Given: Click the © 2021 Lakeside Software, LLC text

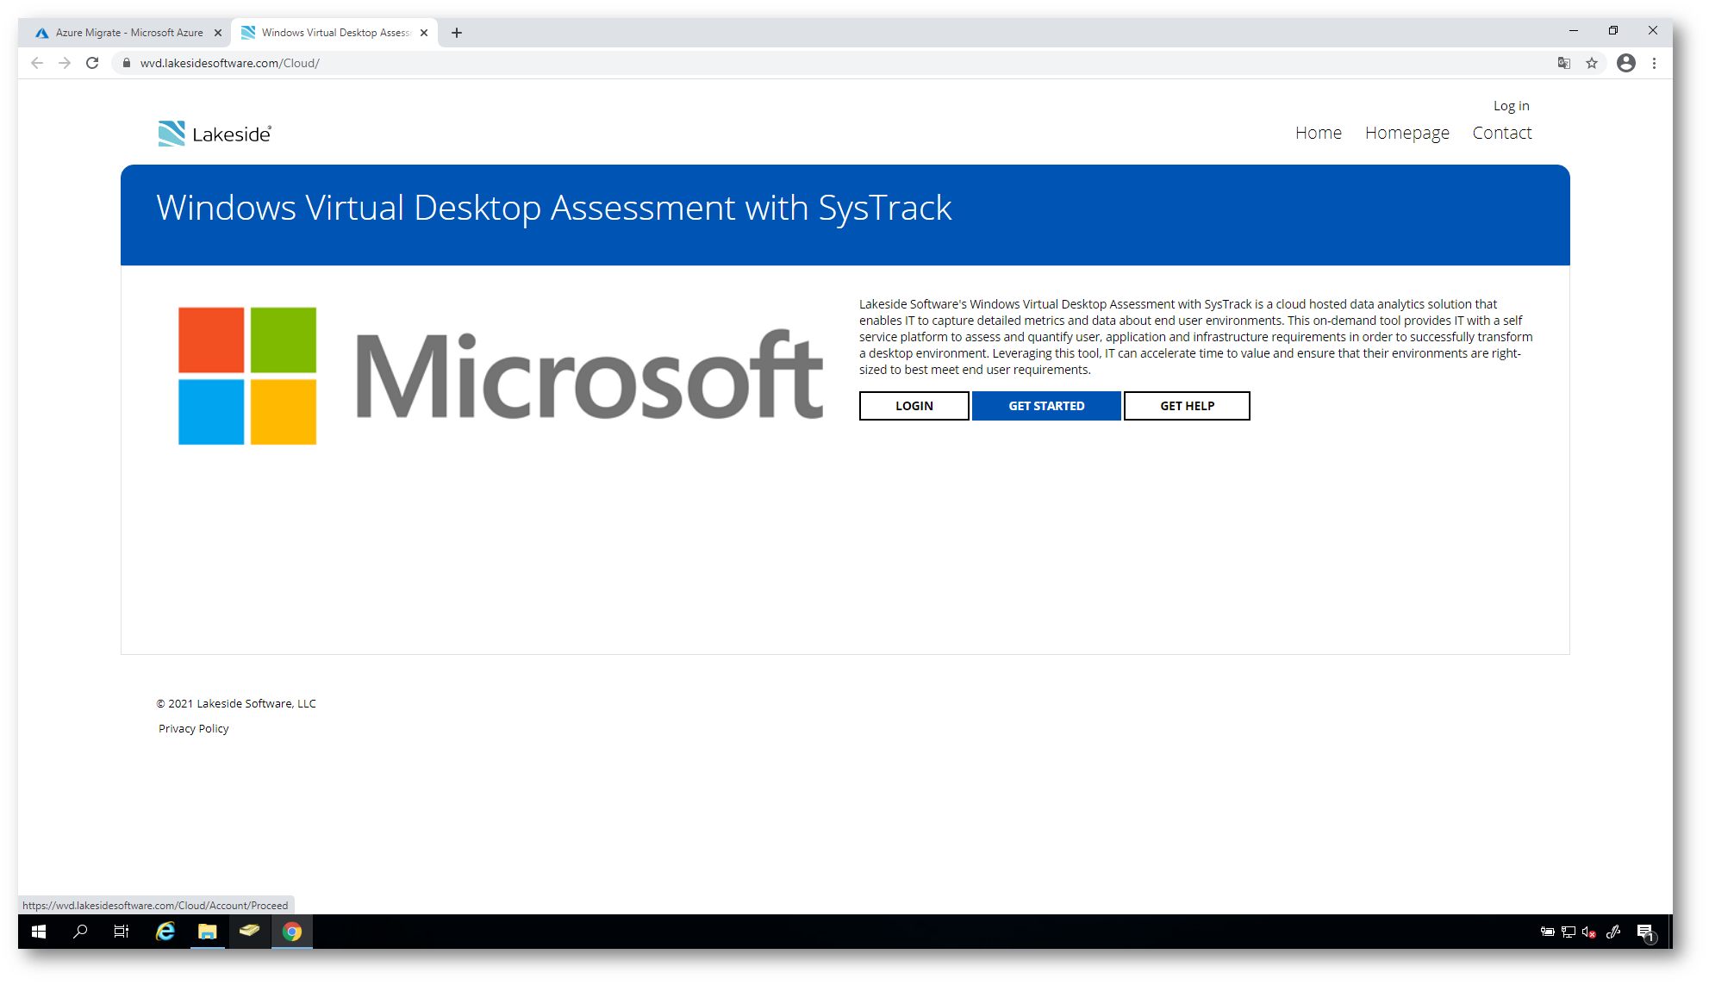Looking at the screenshot, I should click(236, 703).
